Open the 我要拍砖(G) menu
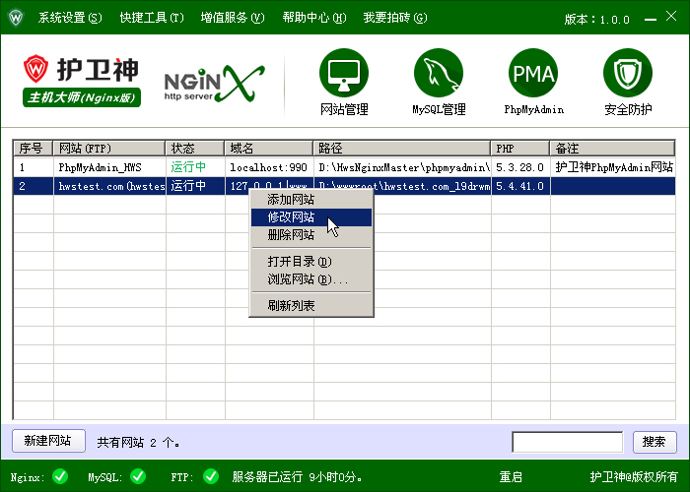690x492 pixels. (x=395, y=18)
